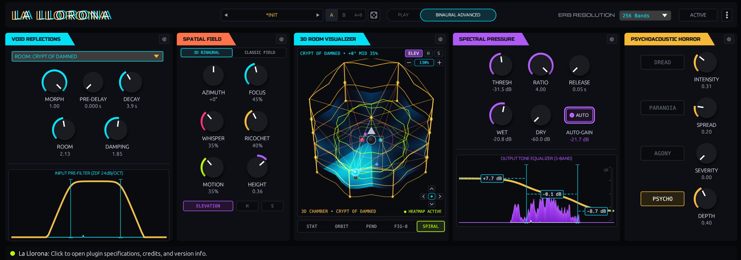Open the three-dot options menu
Image resolution: width=741 pixels, height=260 pixels.
click(727, 15)
